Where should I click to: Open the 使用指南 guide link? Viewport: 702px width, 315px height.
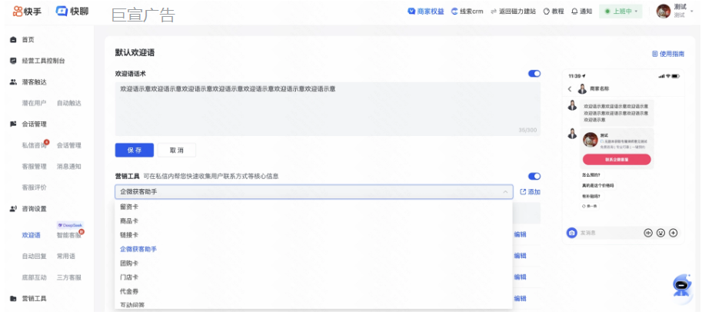668,54
